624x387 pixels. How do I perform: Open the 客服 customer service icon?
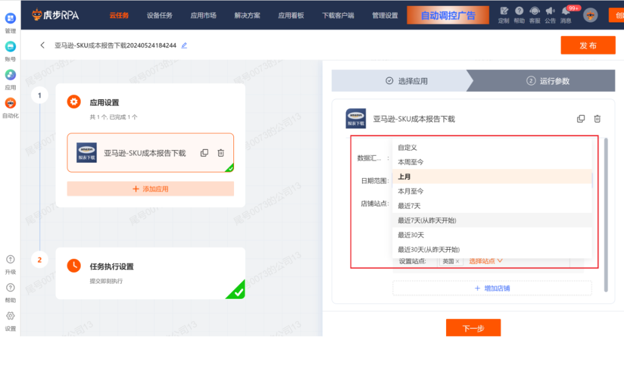[x=534, y=11]
